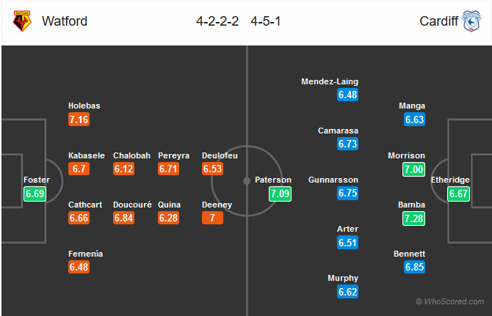Click Mendez-Laing's blue 6.48 badge
Viewport: 492px width, 316px height.
tap(347, 95)
